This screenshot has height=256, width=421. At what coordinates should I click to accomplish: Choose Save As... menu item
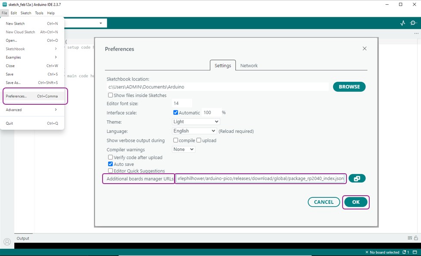click(32, 83)
